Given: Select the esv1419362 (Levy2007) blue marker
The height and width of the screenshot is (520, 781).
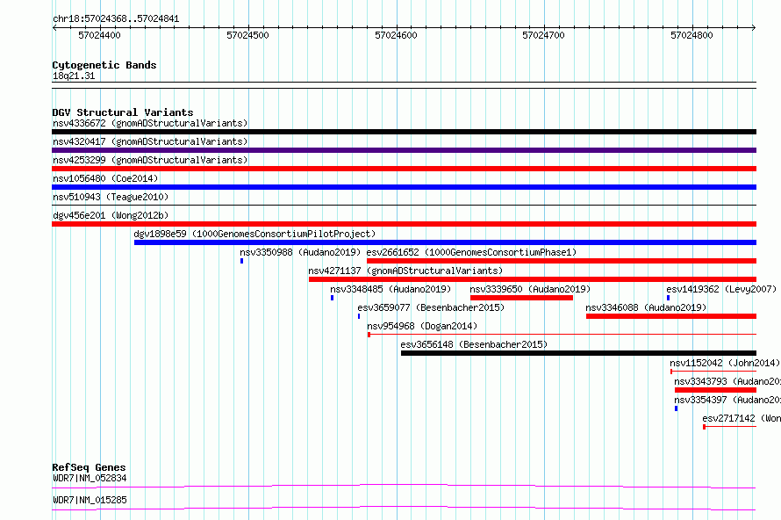Looking at the screenshot, I should click(669, 298).
